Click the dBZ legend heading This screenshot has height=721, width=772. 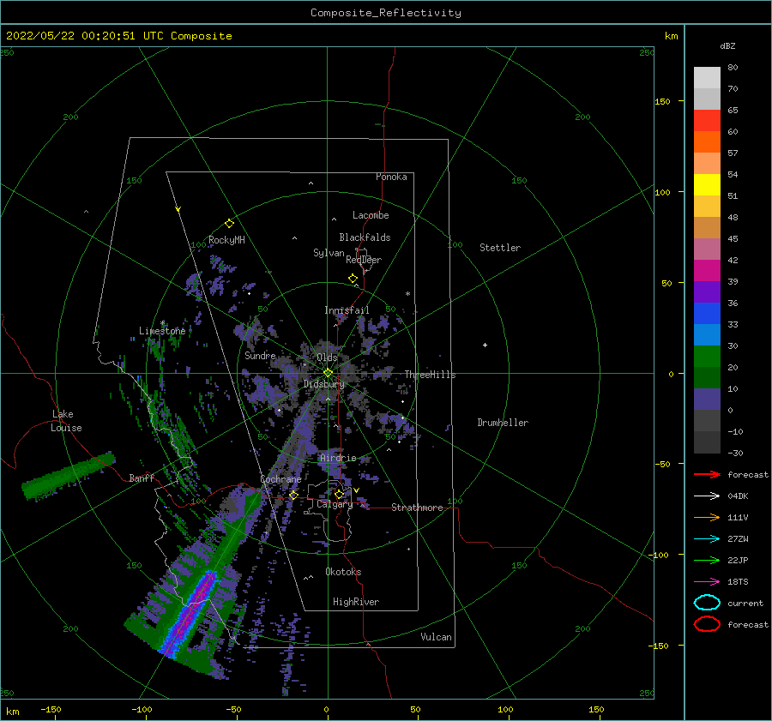[x=727, y=46]
